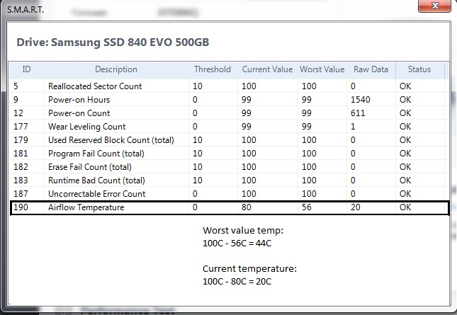Select the Runtime Bad Count (total) row
The height and width of the screenshot is (315, 457).
228,181
